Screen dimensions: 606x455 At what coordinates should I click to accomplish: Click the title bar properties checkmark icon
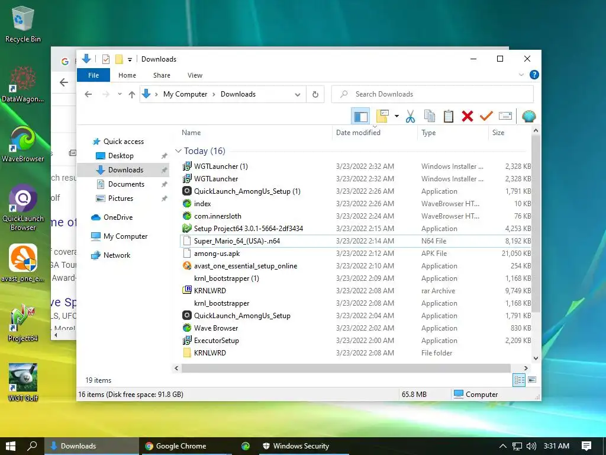[105, 59]
